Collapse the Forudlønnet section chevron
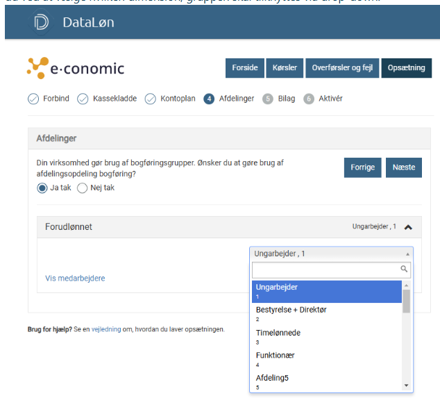This screenshot has height=414, width=440. tap(408, 227)
